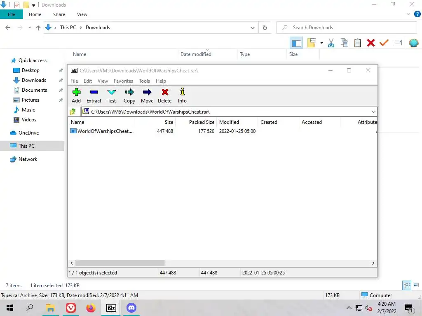The image size is (422, 316).
Task: Sort by Packed Size column
Action: tap(196, 122)
